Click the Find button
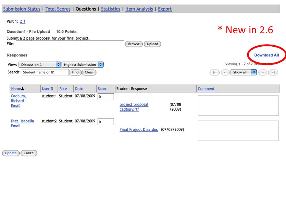 [x=75, y=72]
